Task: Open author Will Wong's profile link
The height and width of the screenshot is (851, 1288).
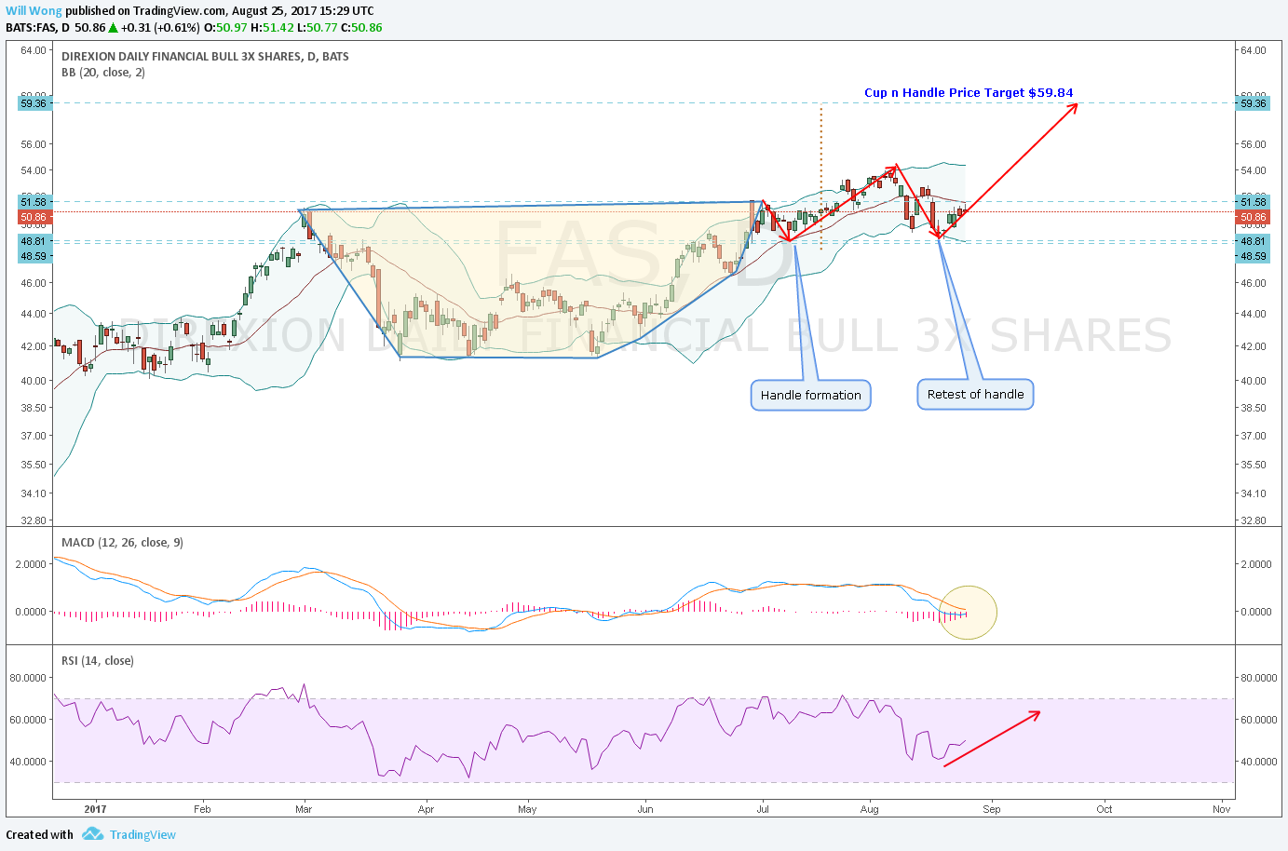Action: click(34, 11)
